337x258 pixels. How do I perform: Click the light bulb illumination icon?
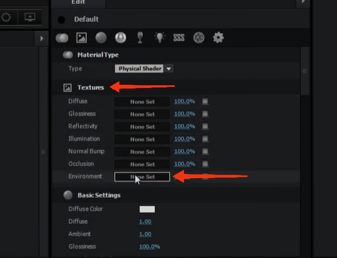coord(160,38)
